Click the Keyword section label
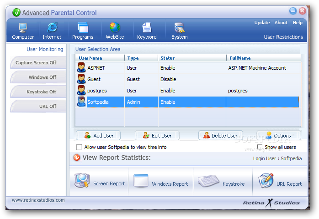The height and width of the screenshot is (219, 319). (x=147, y=37)
